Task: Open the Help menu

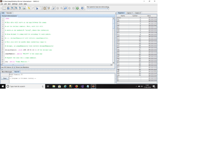Action: [25, 4]
